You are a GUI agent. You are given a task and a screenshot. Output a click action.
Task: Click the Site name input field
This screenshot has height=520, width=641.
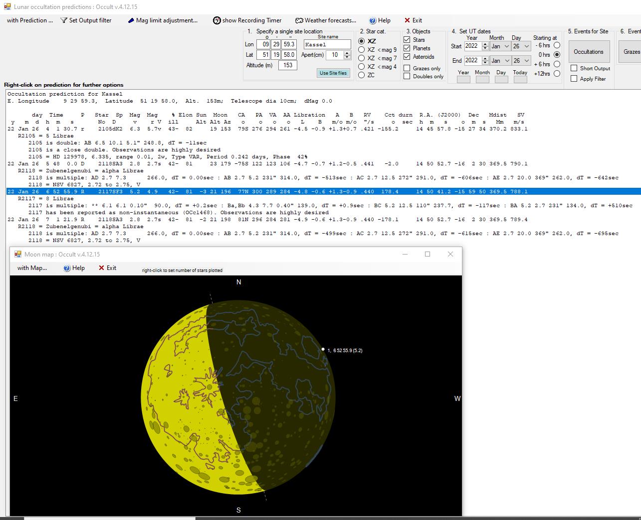coord(327,45)
